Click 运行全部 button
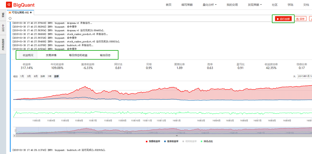This screenshot has height=154, width=312. (283, 19)
